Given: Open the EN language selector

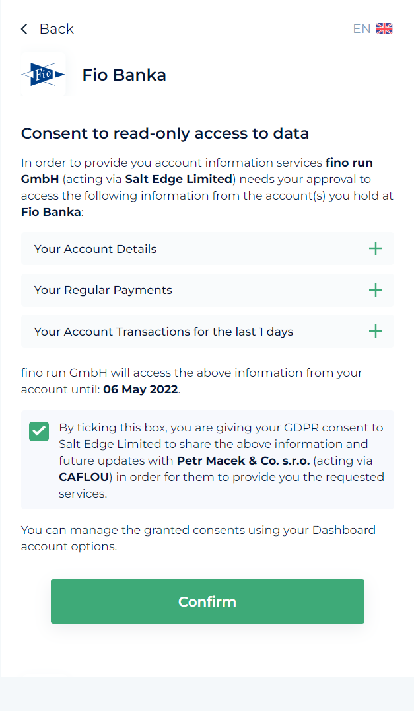Looking at the screenshot, I should pos(362,29).
